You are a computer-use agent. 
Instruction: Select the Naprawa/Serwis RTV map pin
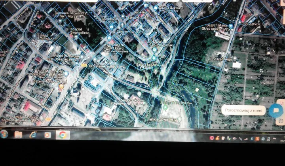[x=60, y=21]
